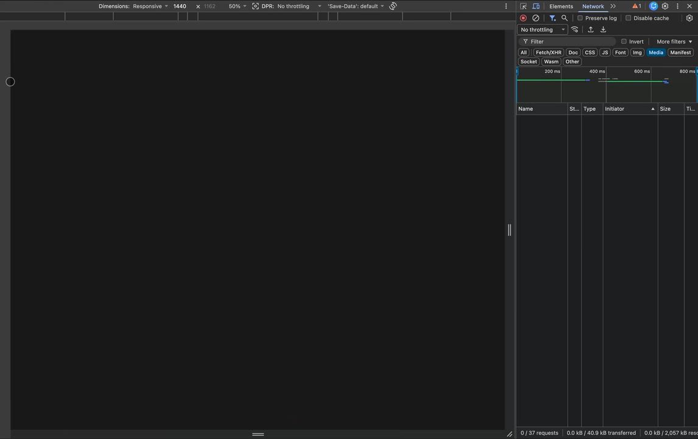Expand the More filters dropdown

pos(674,41)
